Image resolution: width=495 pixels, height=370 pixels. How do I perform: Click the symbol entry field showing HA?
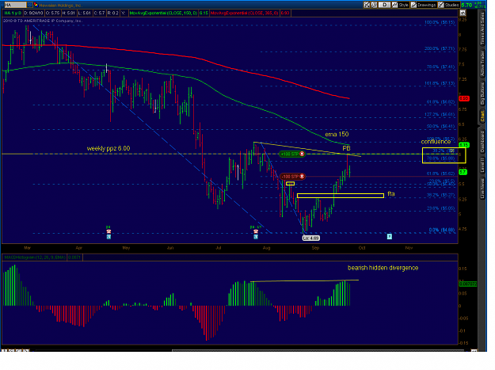coord(14,5)
